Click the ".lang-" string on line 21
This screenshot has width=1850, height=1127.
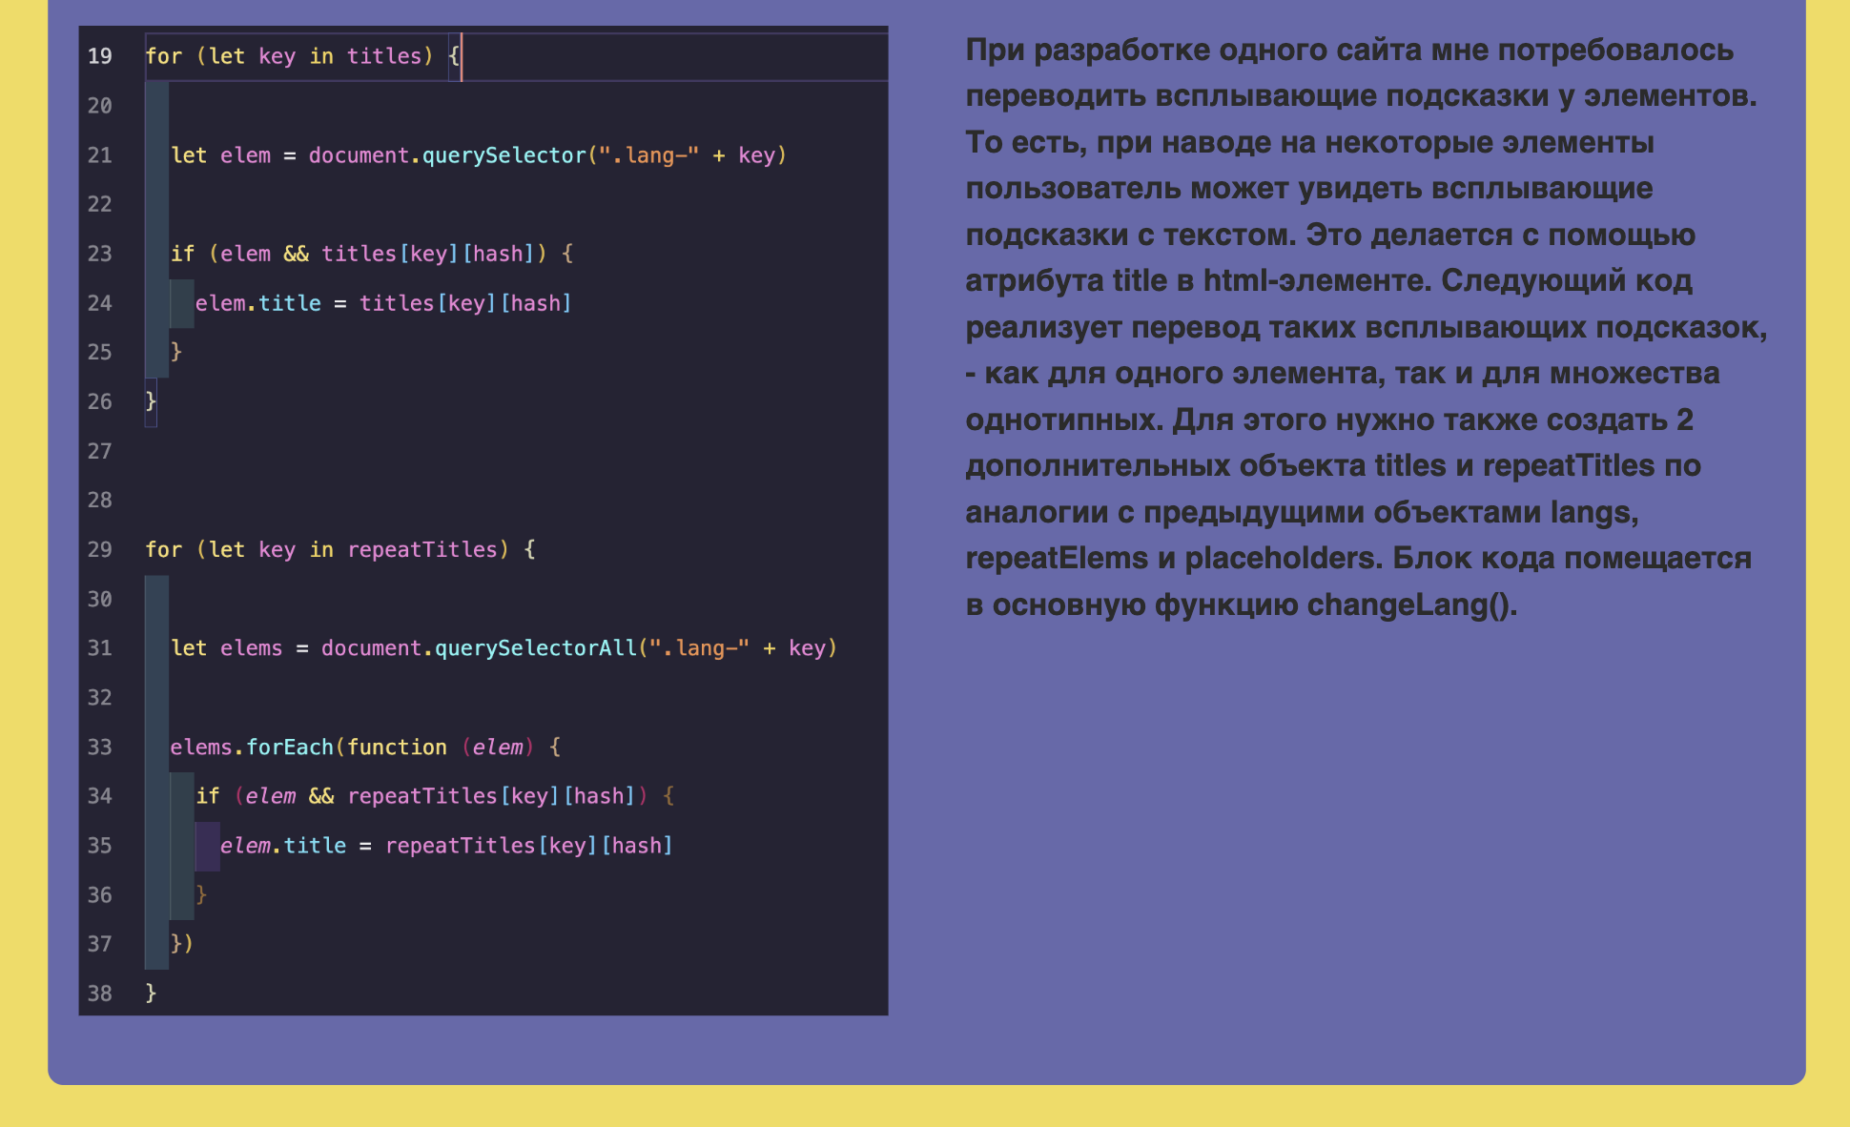click(648, 155)
